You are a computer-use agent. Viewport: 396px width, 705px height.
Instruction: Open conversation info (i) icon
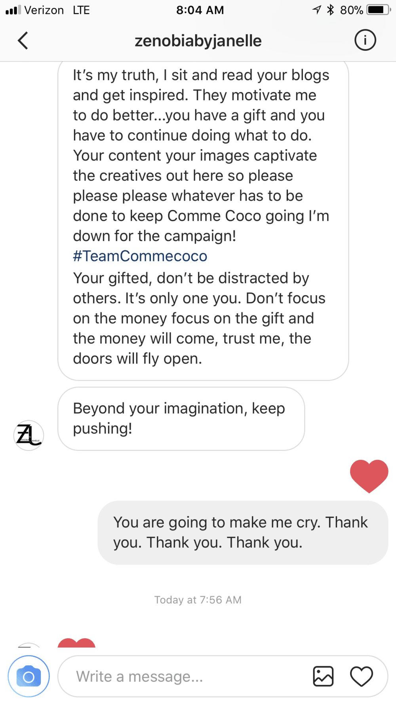[365, 40]
